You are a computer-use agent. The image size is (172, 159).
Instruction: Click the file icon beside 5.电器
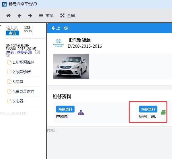point(9,101)
